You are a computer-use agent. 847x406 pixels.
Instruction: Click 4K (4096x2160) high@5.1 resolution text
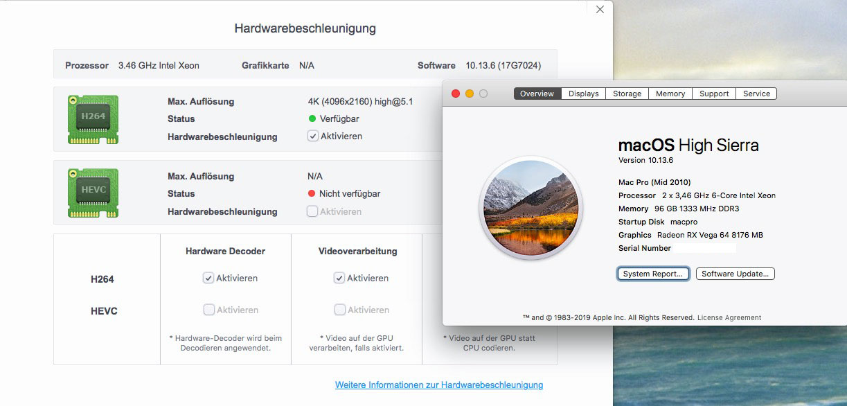(x=360, y=101)
